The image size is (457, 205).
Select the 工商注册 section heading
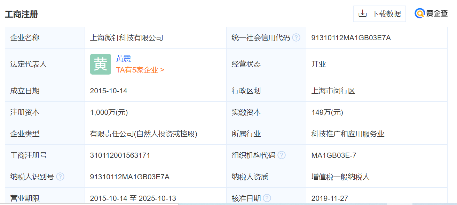[x=22, y=14]
